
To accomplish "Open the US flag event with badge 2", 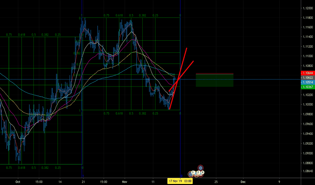I will pyautogui.click(x=197, y=174).
